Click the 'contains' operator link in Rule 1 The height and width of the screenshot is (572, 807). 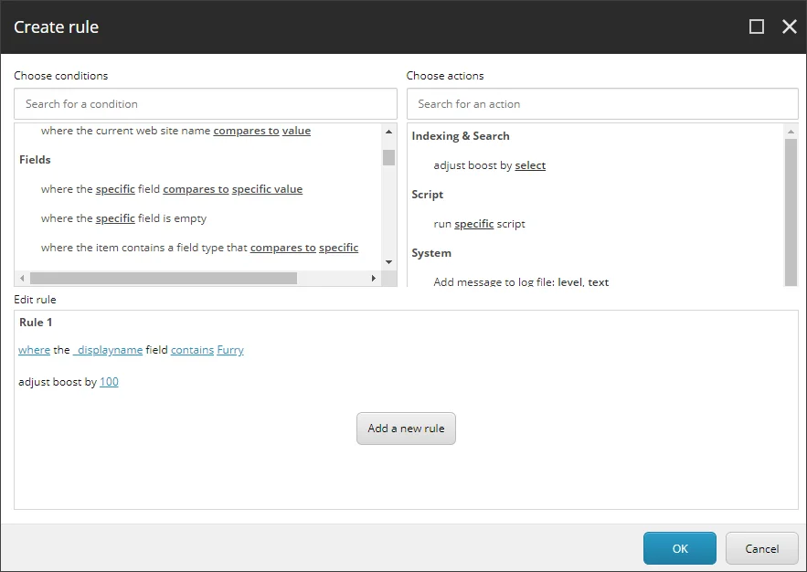(192, 350)
